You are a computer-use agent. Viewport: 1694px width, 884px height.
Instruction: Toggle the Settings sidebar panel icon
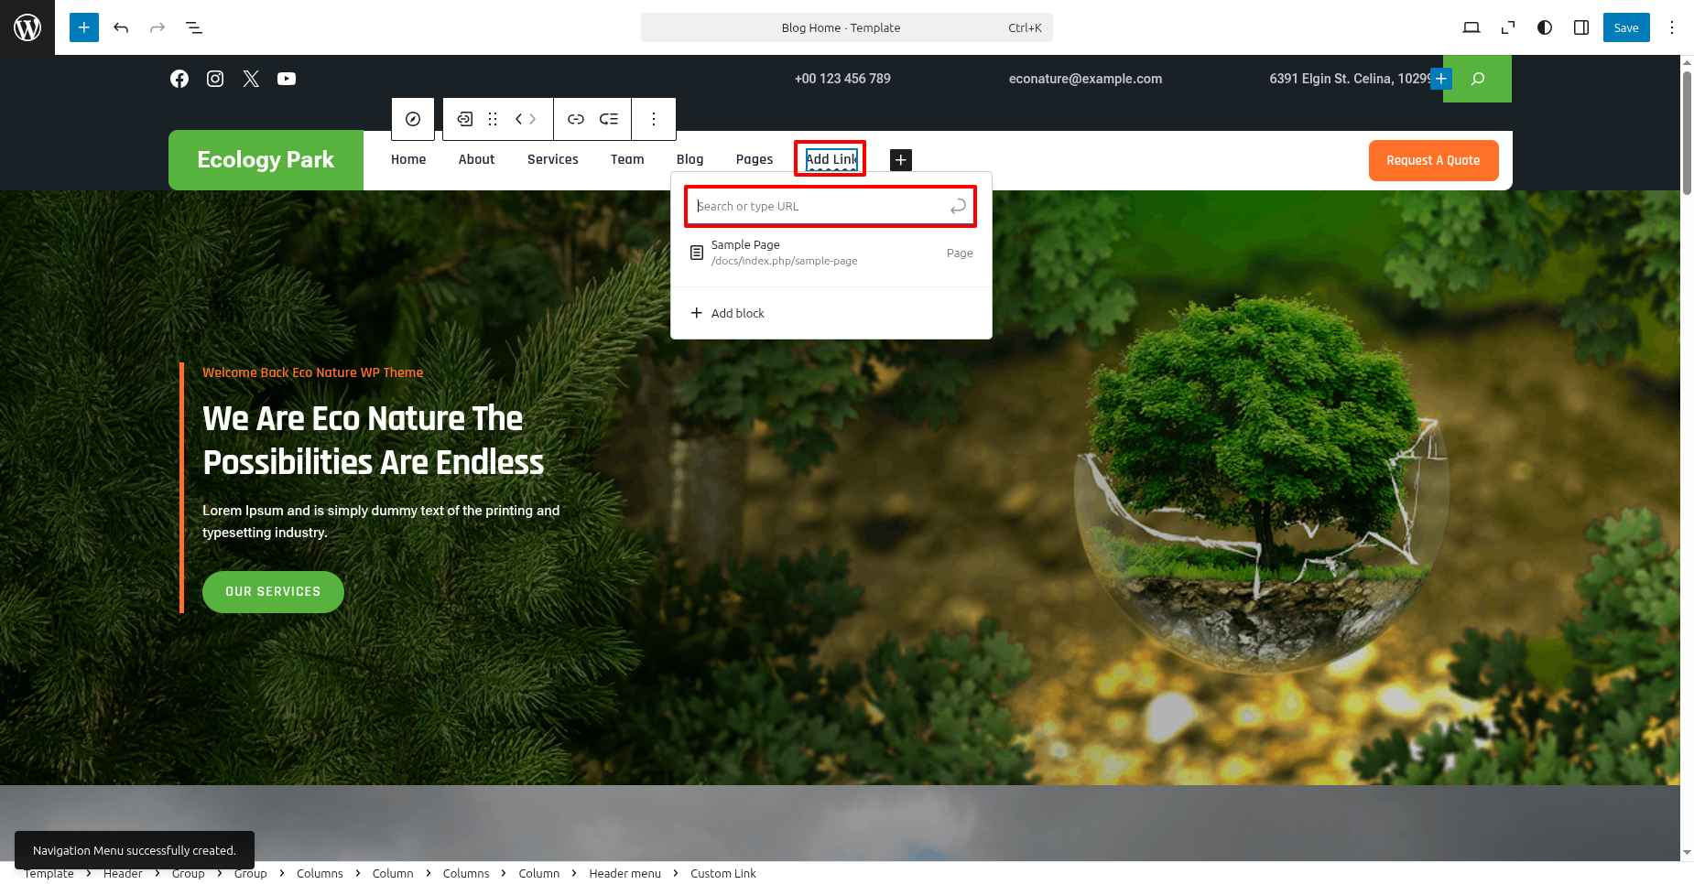pyautogui.click(x=1581, y=27)
